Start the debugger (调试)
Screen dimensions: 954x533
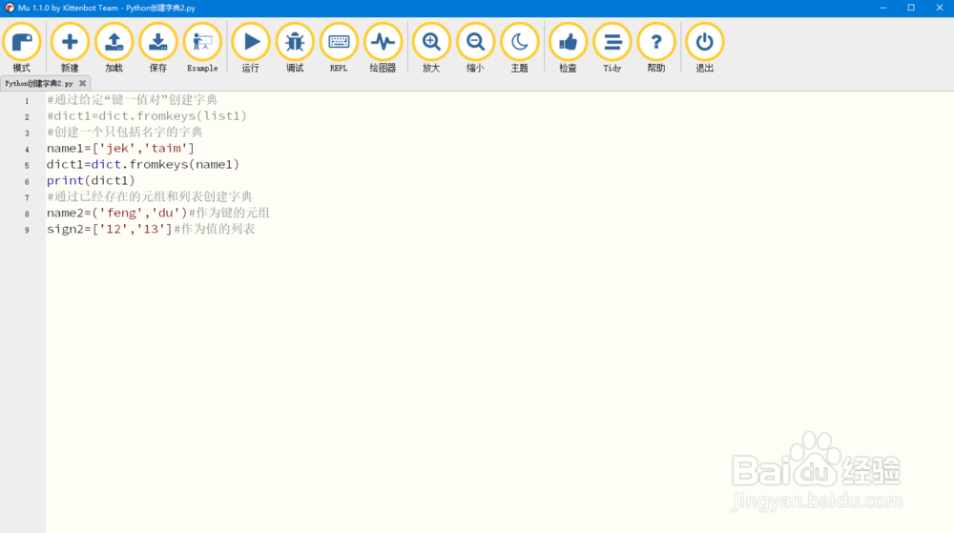295,48
